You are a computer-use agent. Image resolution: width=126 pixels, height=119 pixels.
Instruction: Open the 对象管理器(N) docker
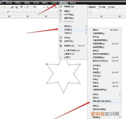(105, 33)
